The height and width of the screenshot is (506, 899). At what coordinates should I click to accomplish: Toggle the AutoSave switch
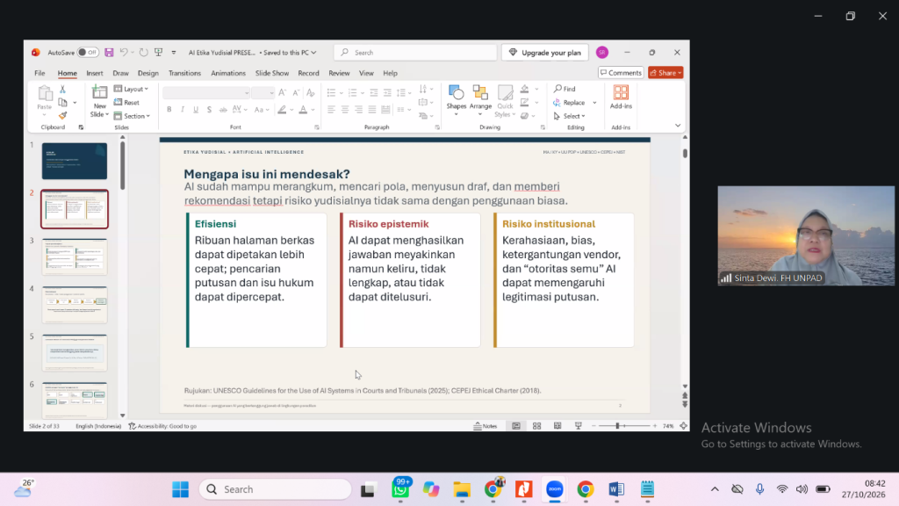[88, 52]
